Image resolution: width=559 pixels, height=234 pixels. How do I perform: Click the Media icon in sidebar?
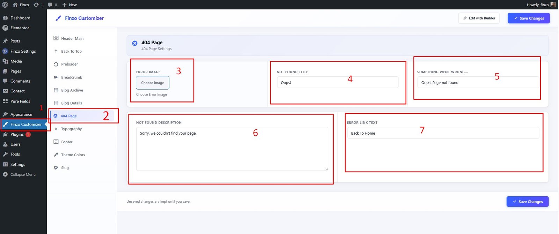5,61
